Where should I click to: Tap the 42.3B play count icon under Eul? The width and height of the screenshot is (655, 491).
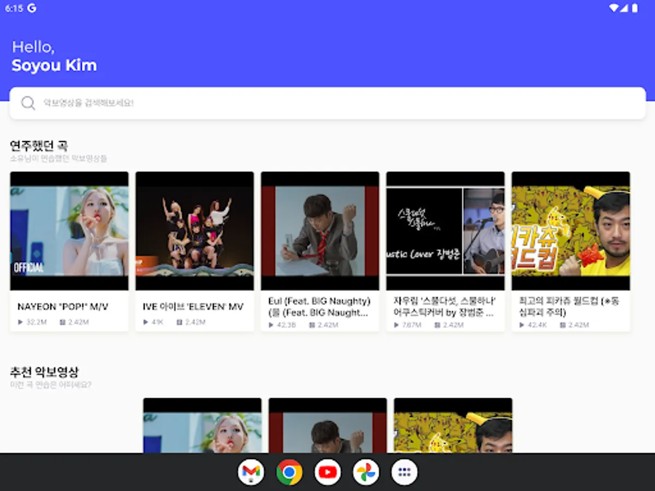(x=271, y=325)
